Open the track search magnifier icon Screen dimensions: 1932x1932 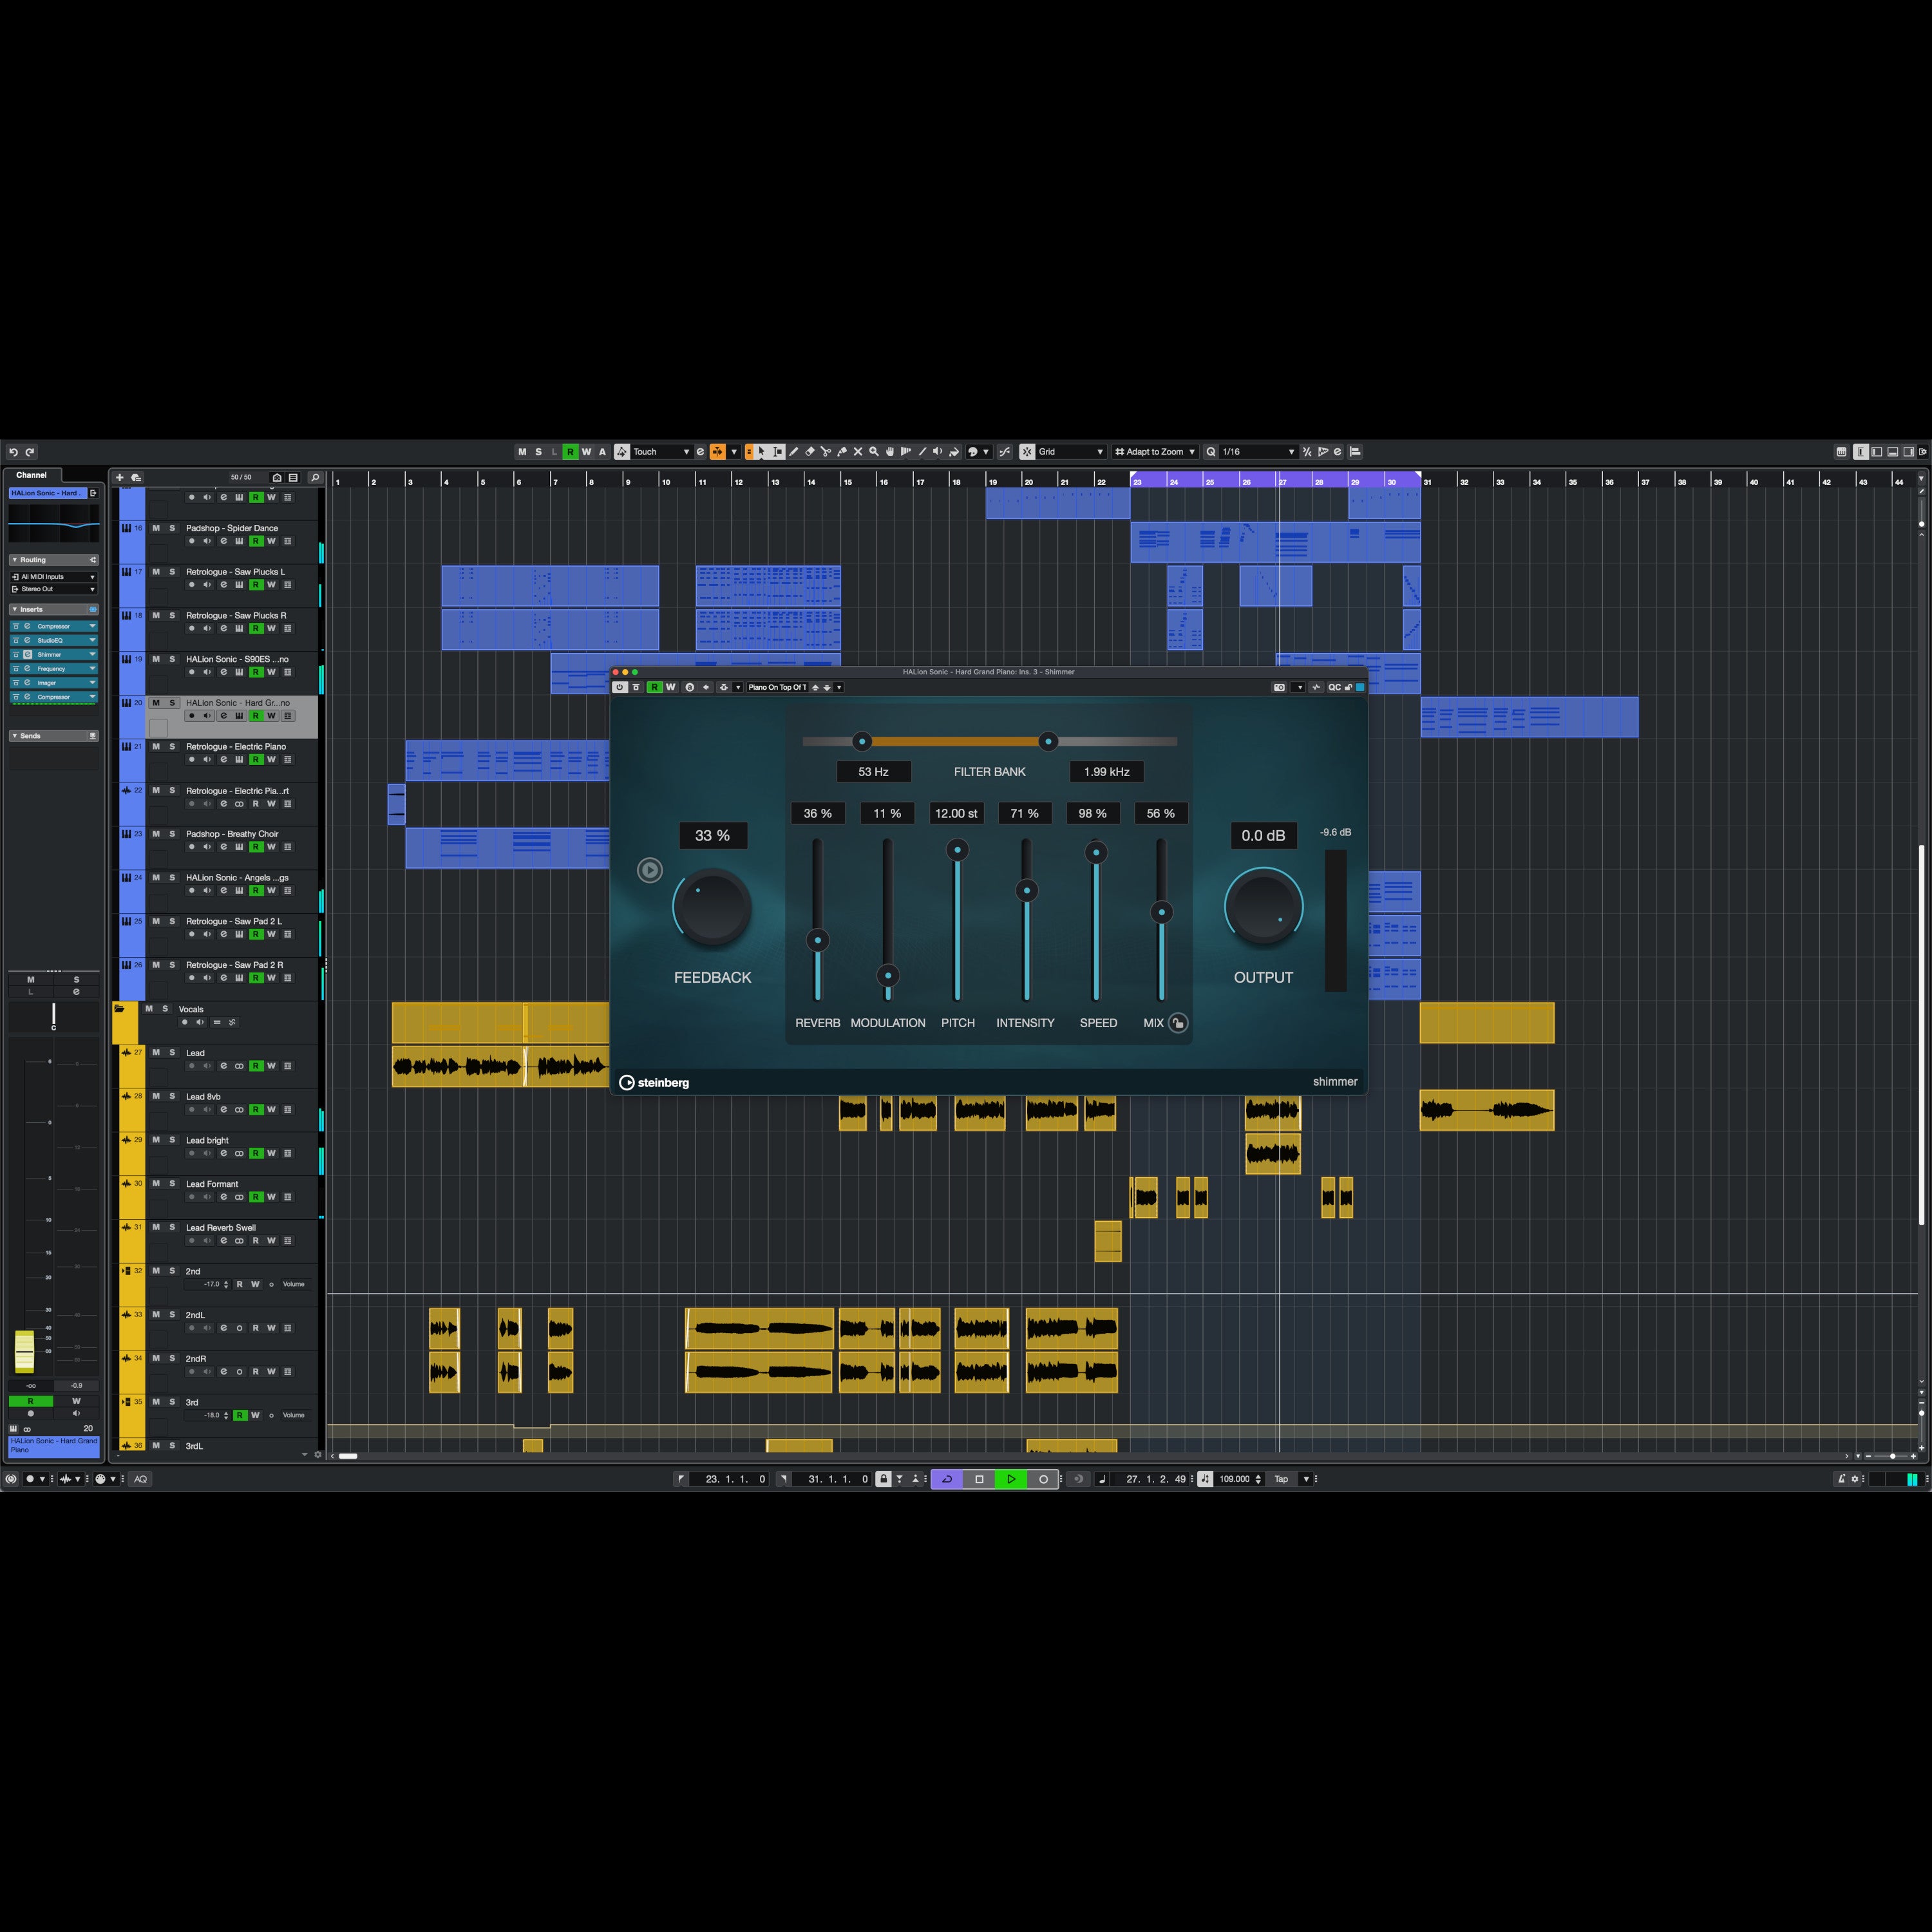[x=315, y=478]
